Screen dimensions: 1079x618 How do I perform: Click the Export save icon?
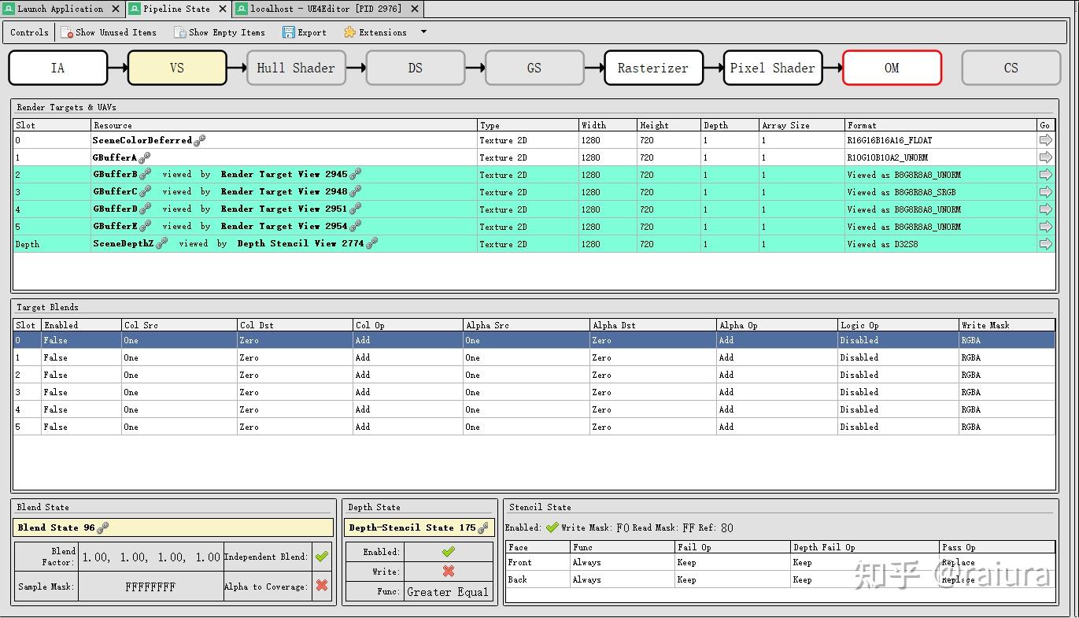coord(289,32)
